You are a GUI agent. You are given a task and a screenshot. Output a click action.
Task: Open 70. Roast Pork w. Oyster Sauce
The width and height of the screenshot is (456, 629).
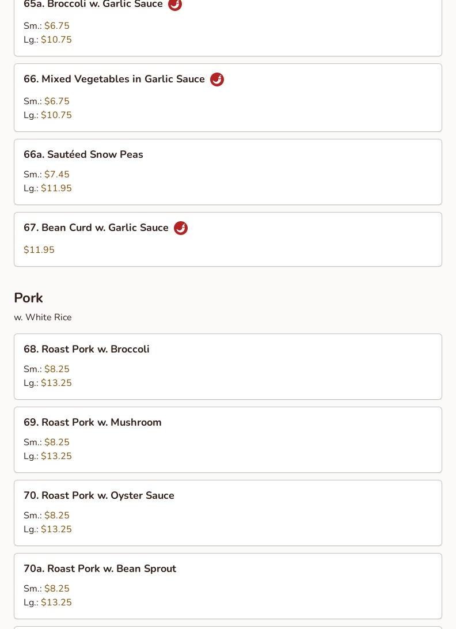coord(99,495)
